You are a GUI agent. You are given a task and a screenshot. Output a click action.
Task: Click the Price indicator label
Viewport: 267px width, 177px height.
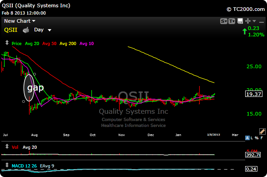16,44
